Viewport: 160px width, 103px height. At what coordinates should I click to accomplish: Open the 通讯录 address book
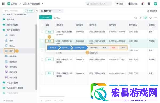(x=133, y=4)
